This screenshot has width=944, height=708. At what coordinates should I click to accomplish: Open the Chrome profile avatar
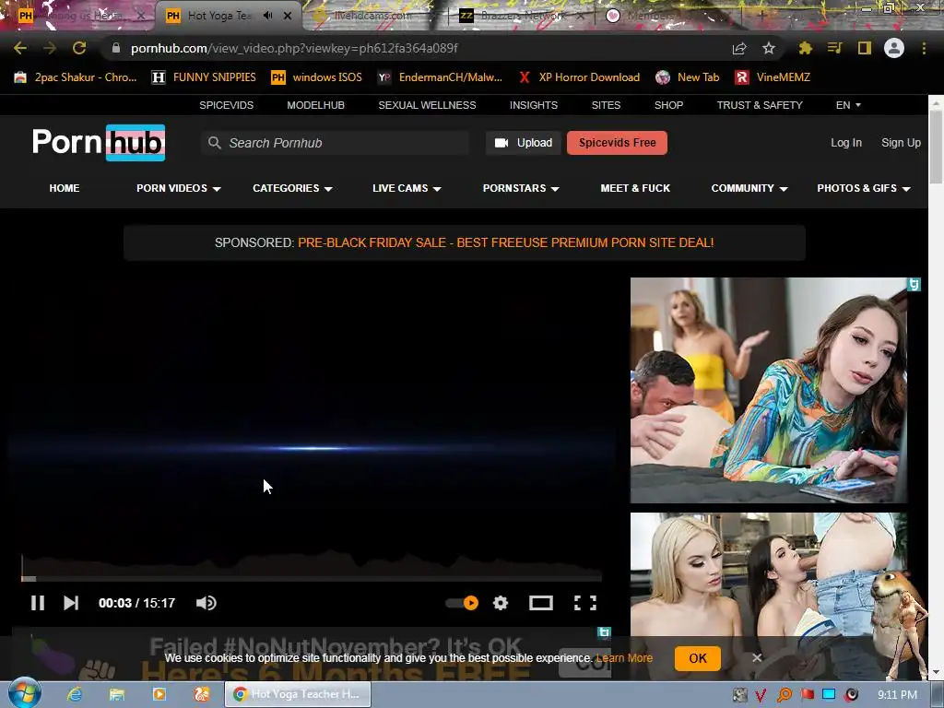click(x=894, y=48)
